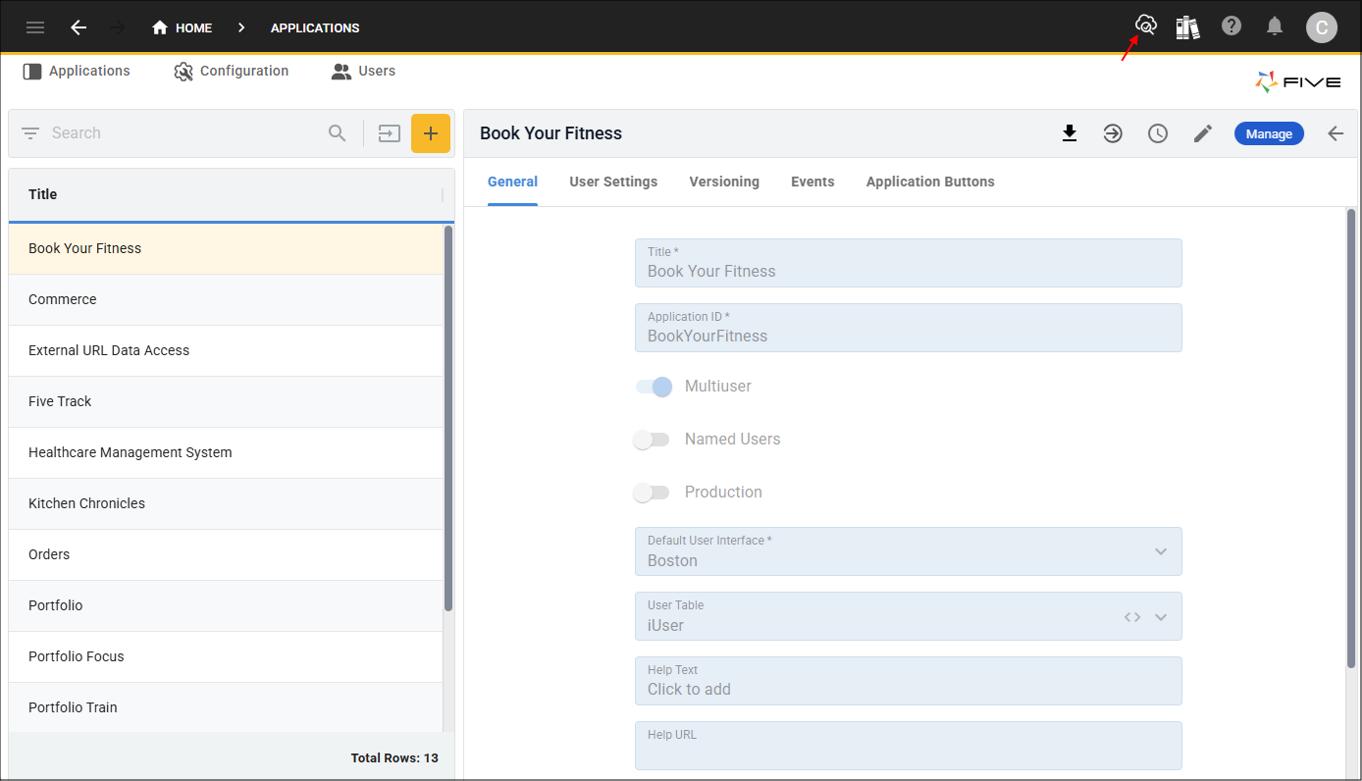
Task: Enable the Named Users switch
Action: click(652, 440)
